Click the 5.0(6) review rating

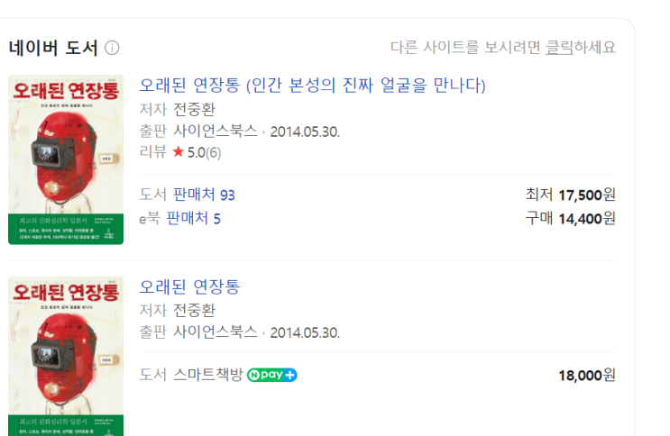coord(204,152)
